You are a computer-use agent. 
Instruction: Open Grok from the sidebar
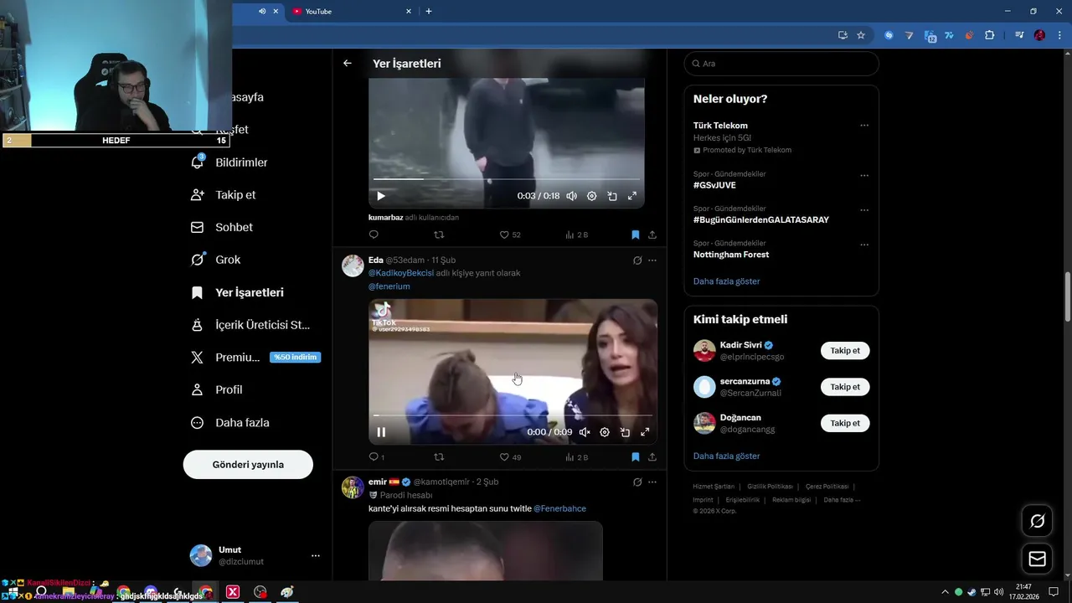click(x=216, y=260)
